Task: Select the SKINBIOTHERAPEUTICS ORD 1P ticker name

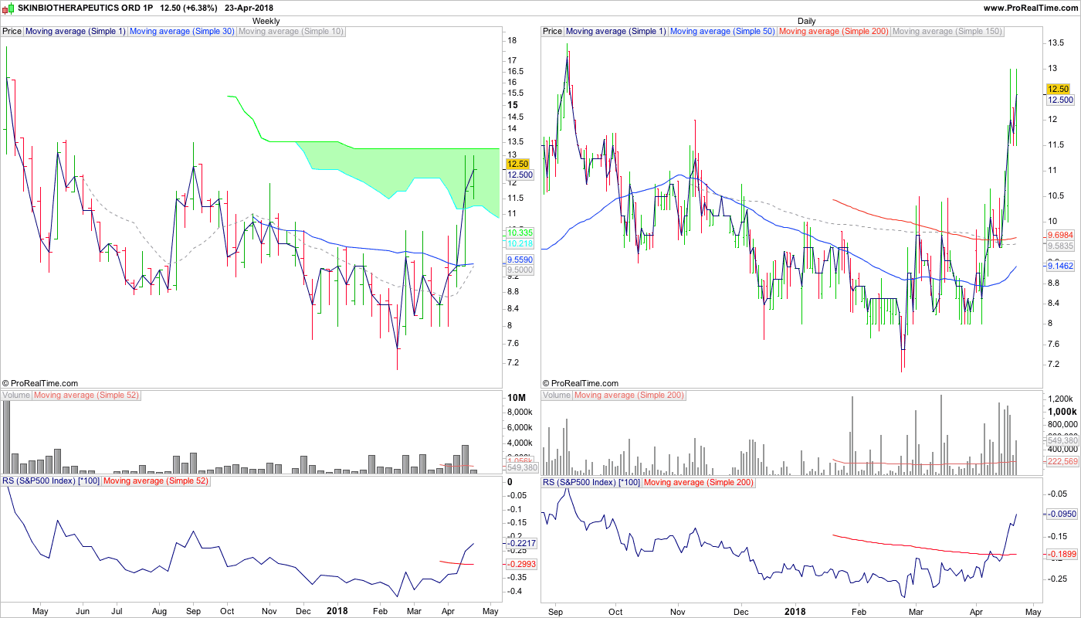Action: point(86,8)
